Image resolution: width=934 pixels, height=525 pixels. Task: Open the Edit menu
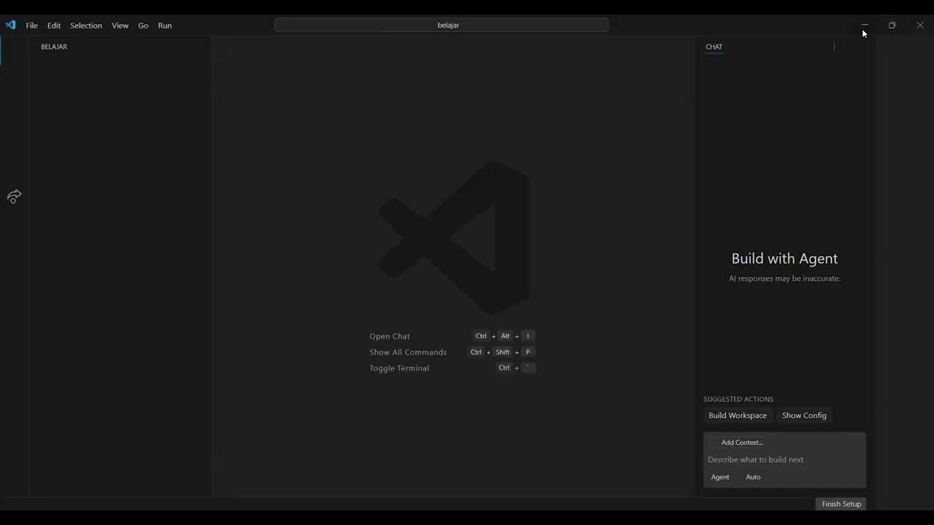click(x=54, y=26)
